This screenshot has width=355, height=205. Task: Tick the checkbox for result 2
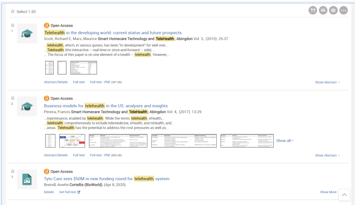point(13,98)
